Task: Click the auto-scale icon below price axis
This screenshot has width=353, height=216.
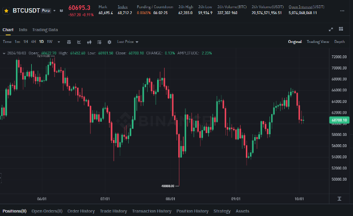Action: click(x=339, y=199)
